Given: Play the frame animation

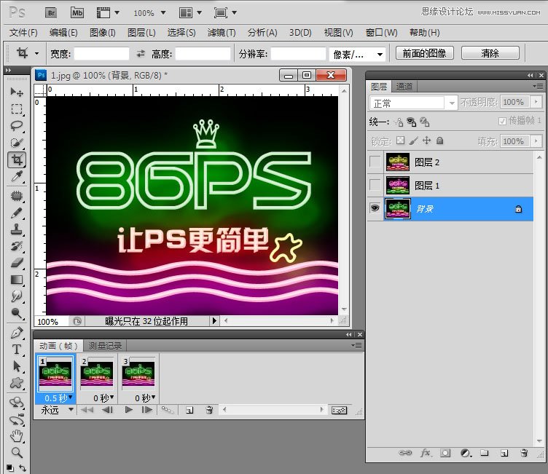Looking at the screenshot, I should (x=129, y=411).
